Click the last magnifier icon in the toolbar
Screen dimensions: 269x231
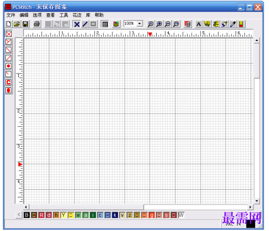176,24
